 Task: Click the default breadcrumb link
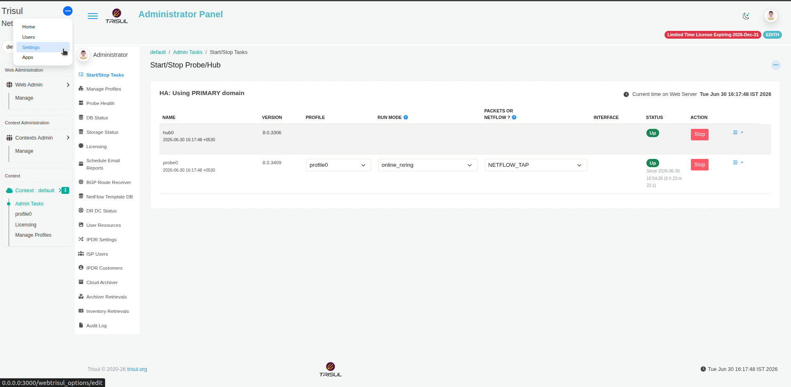[158, 52]
